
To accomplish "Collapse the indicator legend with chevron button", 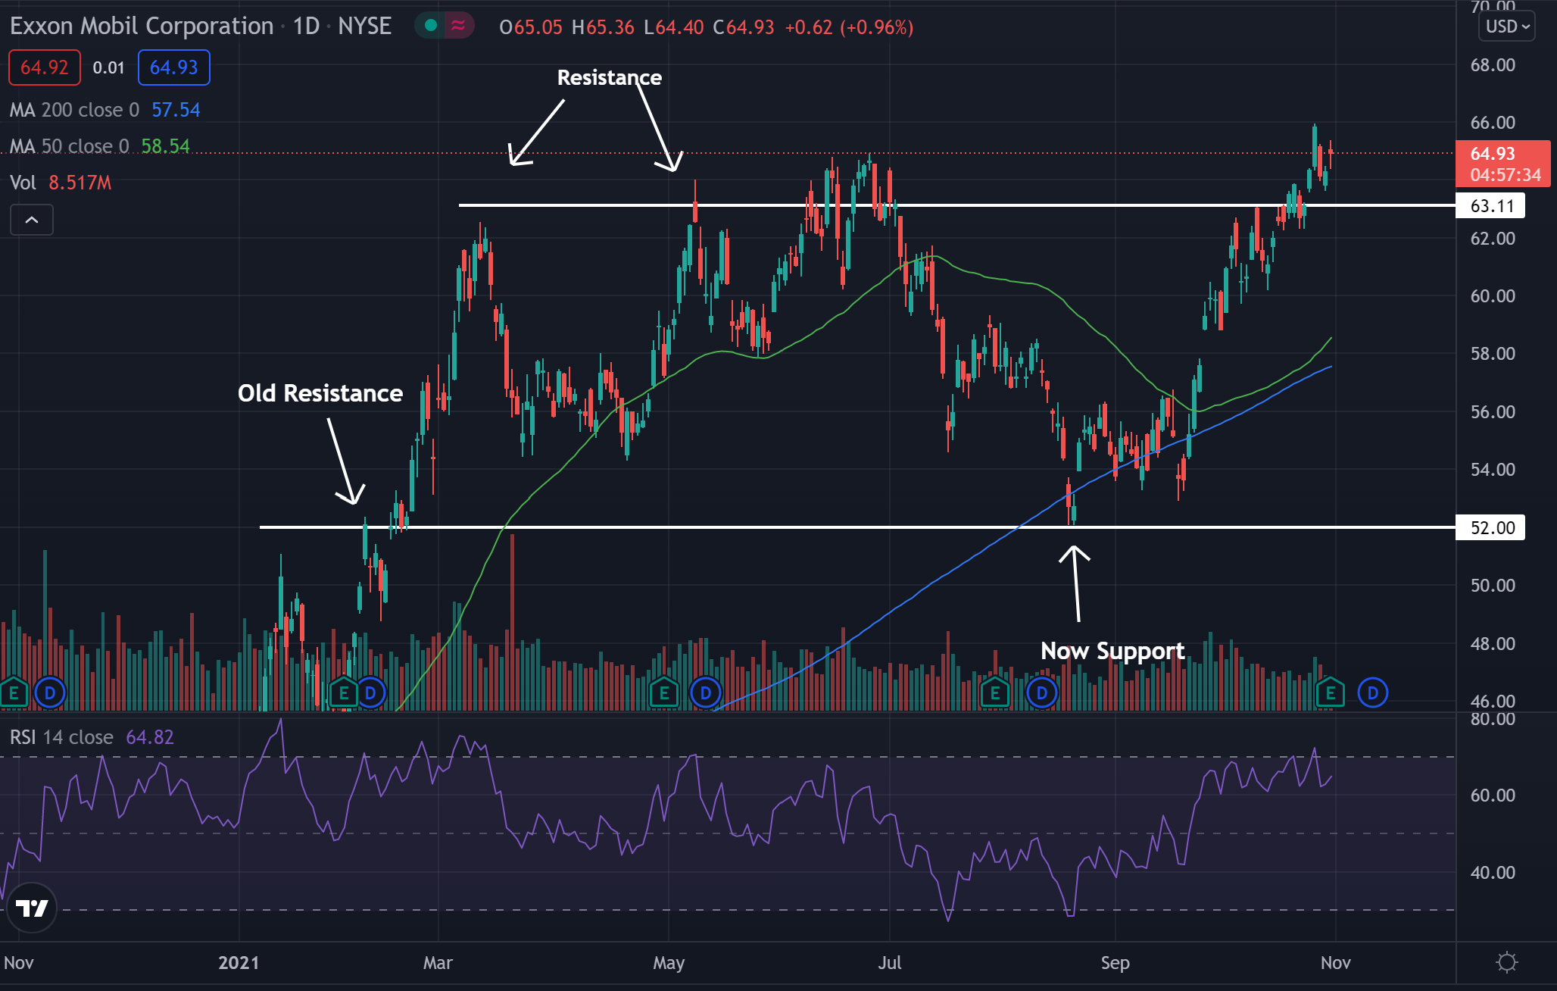I will (x=32, y=220).
